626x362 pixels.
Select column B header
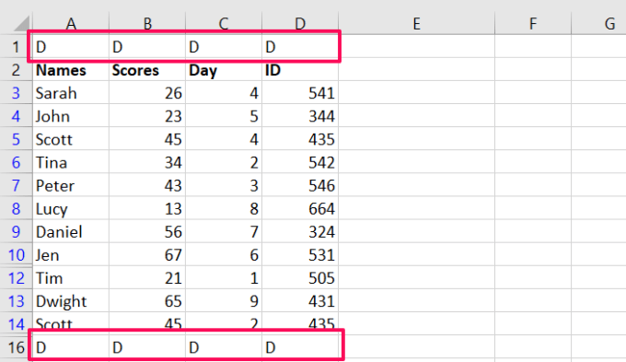tap(147, 23)
